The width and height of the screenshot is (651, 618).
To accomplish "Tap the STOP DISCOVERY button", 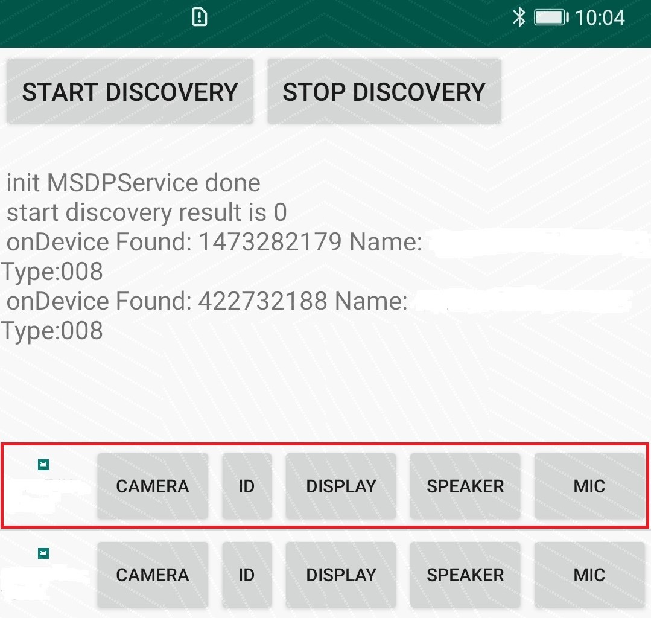I will pyautogui.click(x=384, y=91).
